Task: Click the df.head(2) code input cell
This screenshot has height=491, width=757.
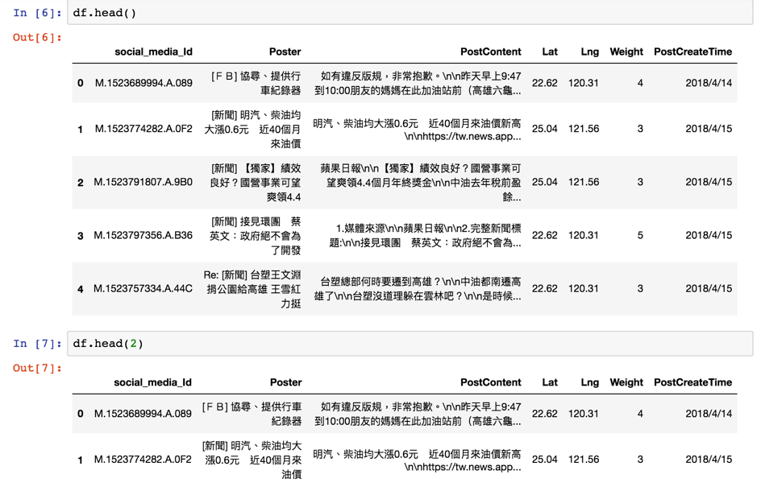Action: 410,344
